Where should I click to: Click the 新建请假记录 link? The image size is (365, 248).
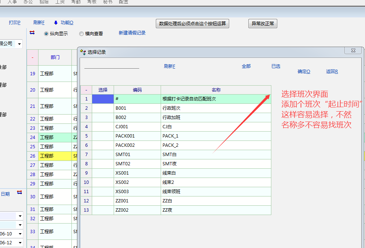pos(132,33)
